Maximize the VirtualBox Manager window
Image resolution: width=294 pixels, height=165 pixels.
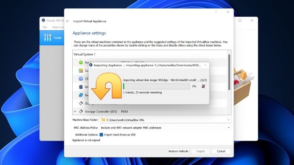(240, 20)
